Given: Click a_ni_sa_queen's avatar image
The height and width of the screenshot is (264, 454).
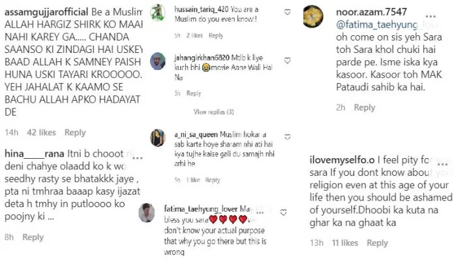Looking at the screenshot, I should 157,139.
